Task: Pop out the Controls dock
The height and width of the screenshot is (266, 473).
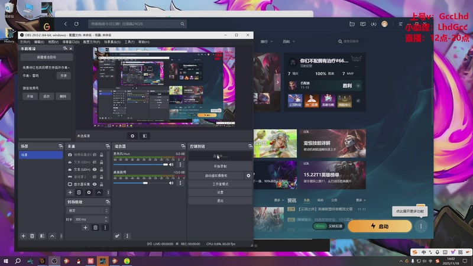Action: point(250,146)
